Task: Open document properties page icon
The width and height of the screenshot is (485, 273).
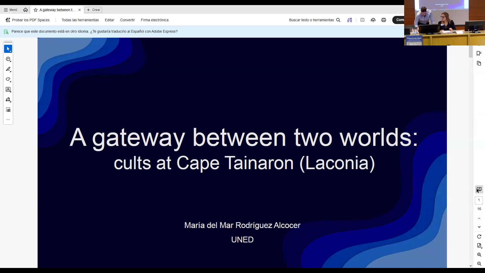Action: (479, 246)
